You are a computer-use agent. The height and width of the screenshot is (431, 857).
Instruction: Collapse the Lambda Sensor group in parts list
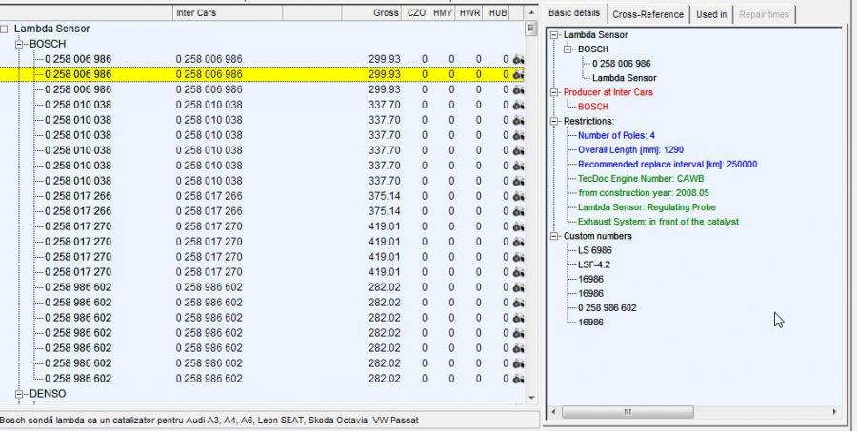6,29
